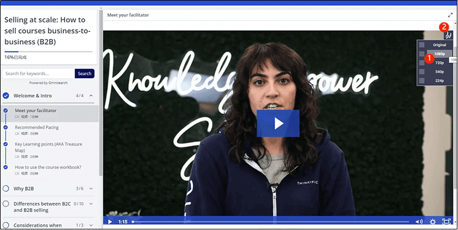The image size is (458, 230).
Task: Expand the lesson with the top-right expand arrows
Action: [451, 15]
